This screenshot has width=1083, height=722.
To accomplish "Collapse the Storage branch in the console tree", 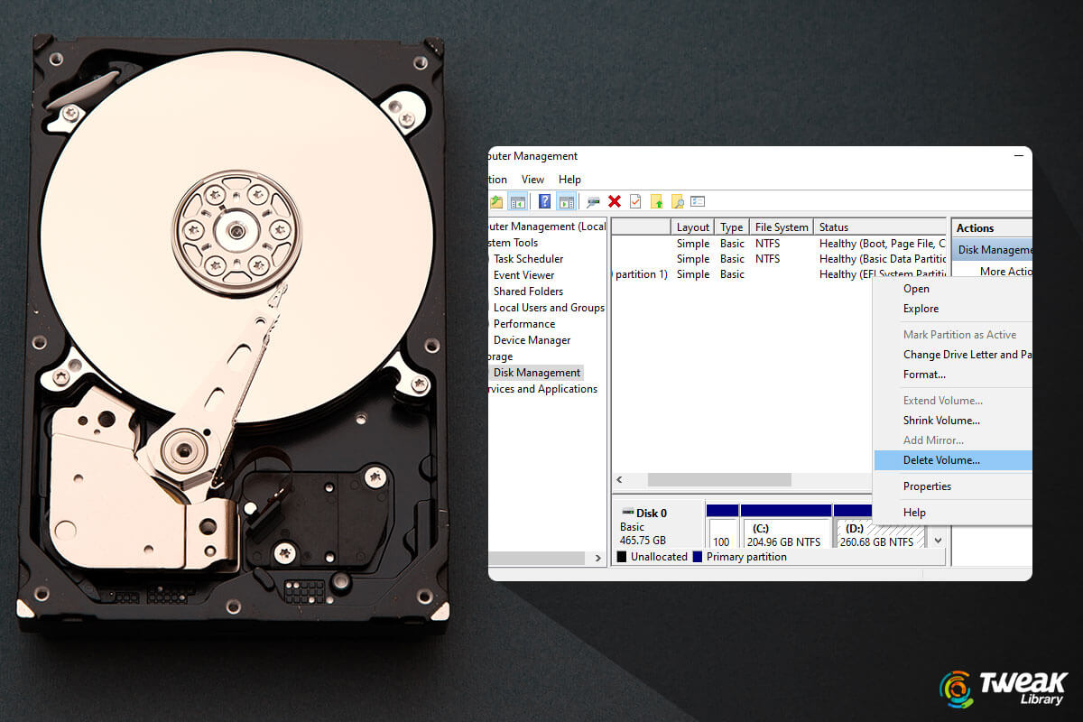I will 490,356.
